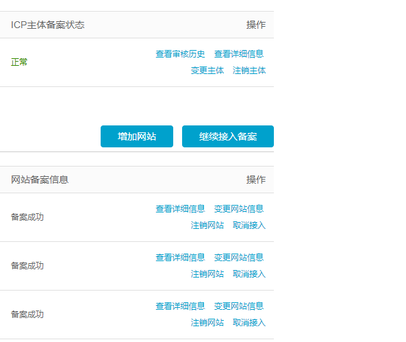Open 变更网站信息 for third website record
The image size is (406, 342).
point(239,306)
